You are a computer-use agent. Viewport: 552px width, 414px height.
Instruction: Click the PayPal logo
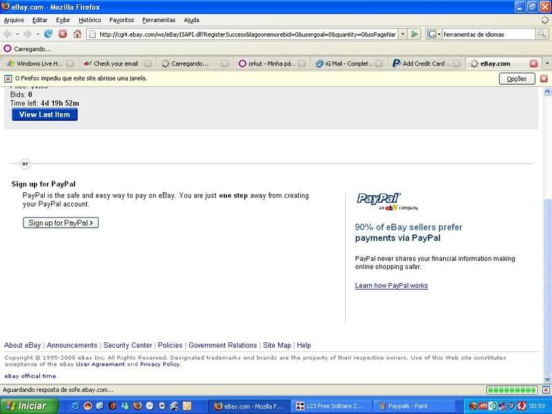click(x=387, y=201)
